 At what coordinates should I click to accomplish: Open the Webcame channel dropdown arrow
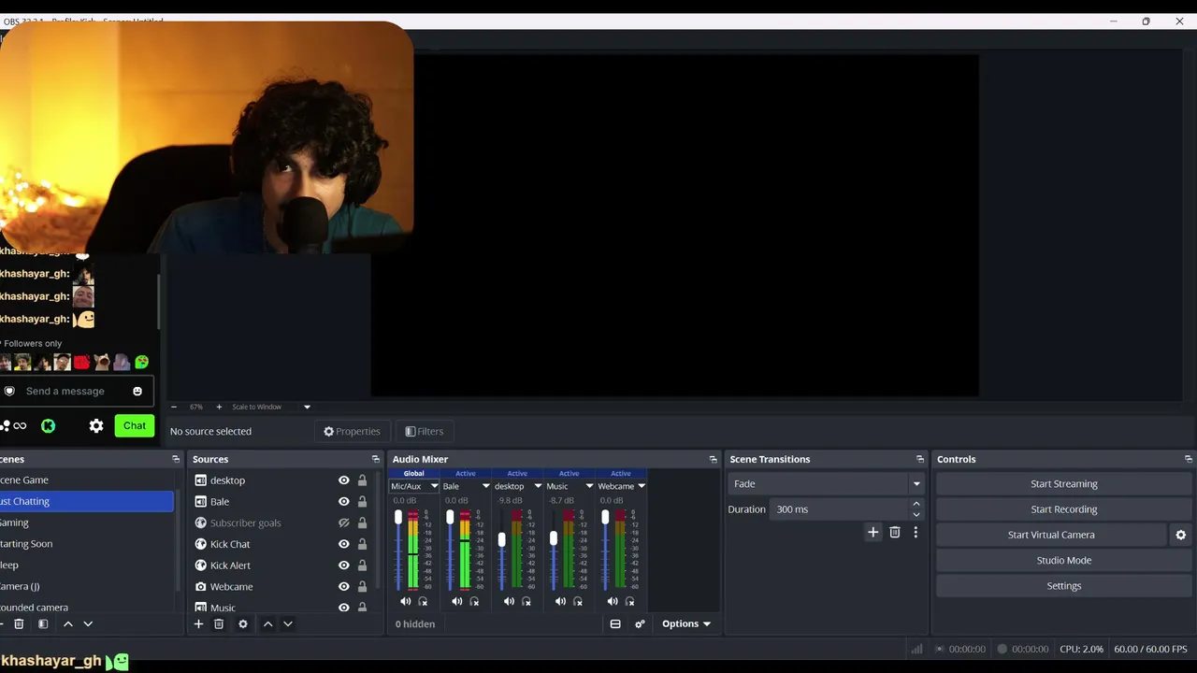coord(642,486)
